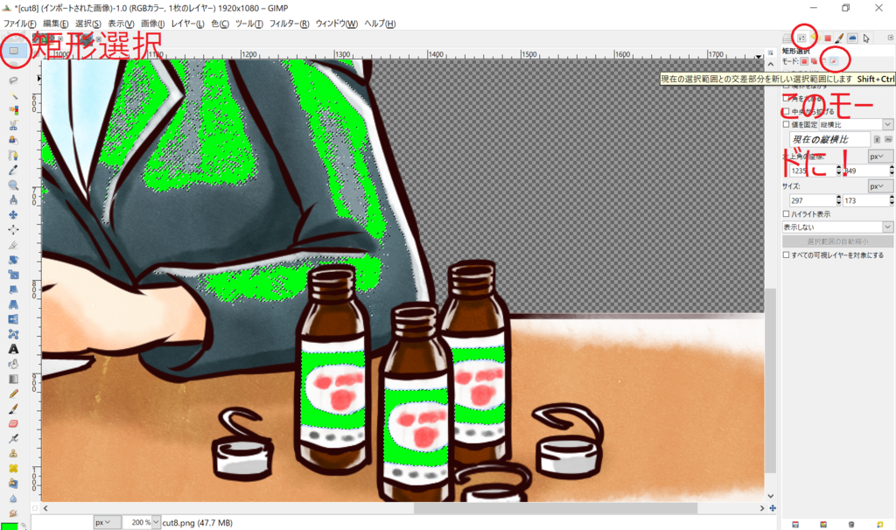Select the Paintbrush tool
Viewport: 896px width, 530px height.
[x=14, y=408]
